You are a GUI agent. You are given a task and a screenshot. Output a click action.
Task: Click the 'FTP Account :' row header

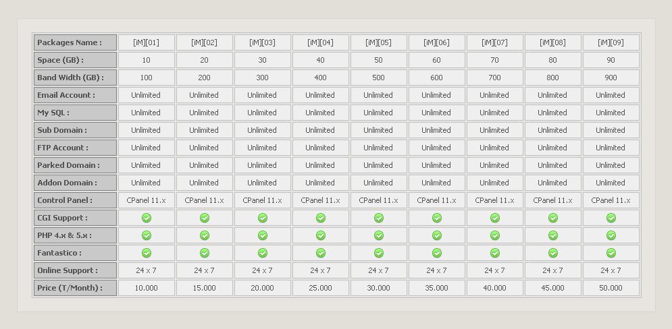tap(75, 148)
